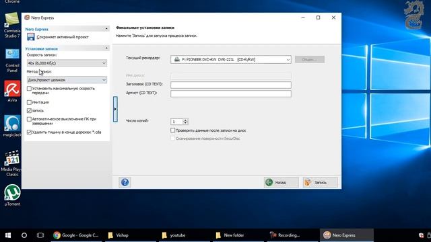
Task: Enable automatic PC shutdown on completion
Action: tap(29, 120)
